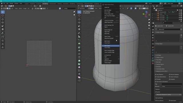The height and width of the screenshot is (103, 183).
Task: Toggle the Check Collisions checkbox
Action: click(x=170, y=77)
